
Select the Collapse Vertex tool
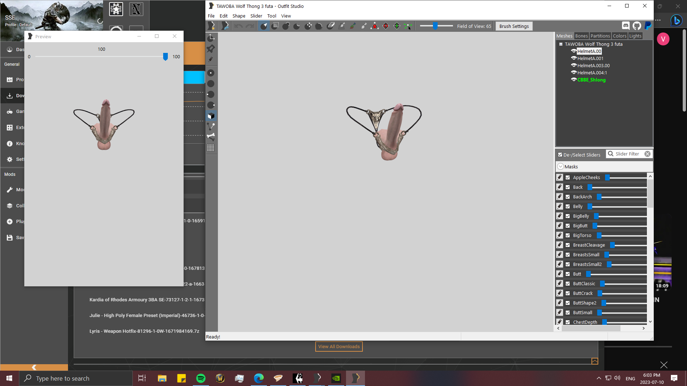point(375,26)
